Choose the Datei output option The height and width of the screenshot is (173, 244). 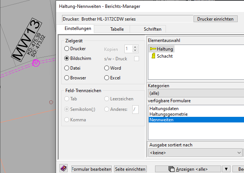tap(67, 68)
